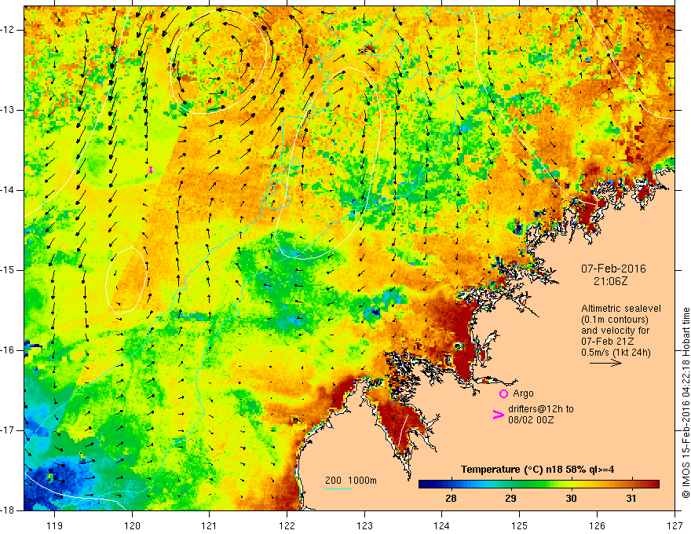The height and width of the screenshot is (534, 691).
Task: Click the longitude axis label 120
Action: pyautogui.click(x=132, y=525)
